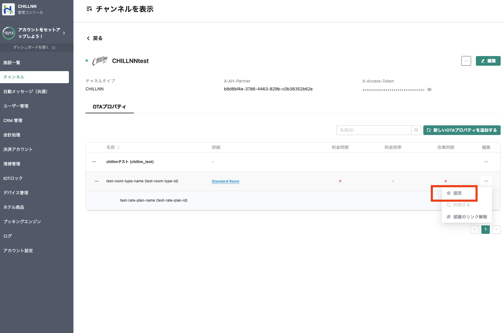Focus the 名前/ID search field
The image size is (504, 333).
coord(374,130)
